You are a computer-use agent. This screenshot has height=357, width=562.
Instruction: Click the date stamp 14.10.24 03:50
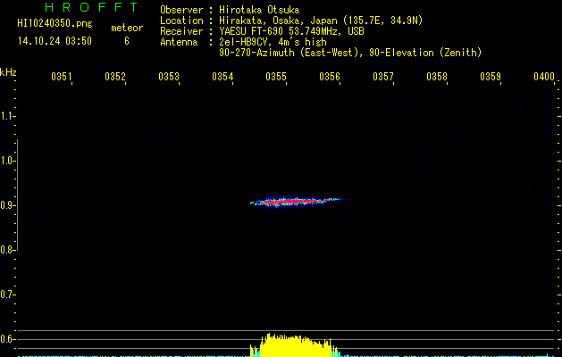coord(55,41)
